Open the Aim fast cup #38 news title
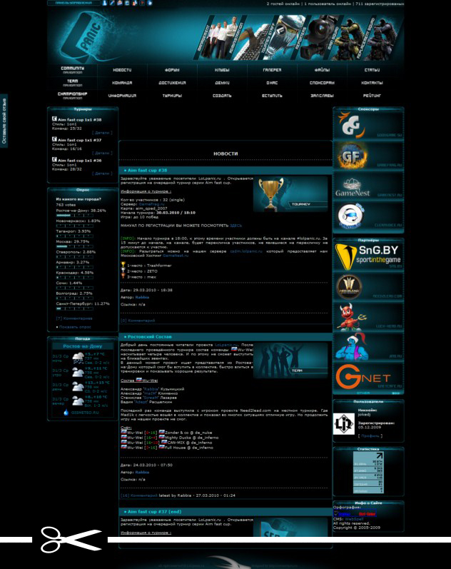 point(147,170)
